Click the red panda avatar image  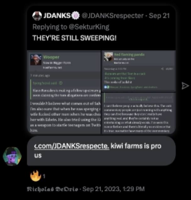tap(108, 56)
